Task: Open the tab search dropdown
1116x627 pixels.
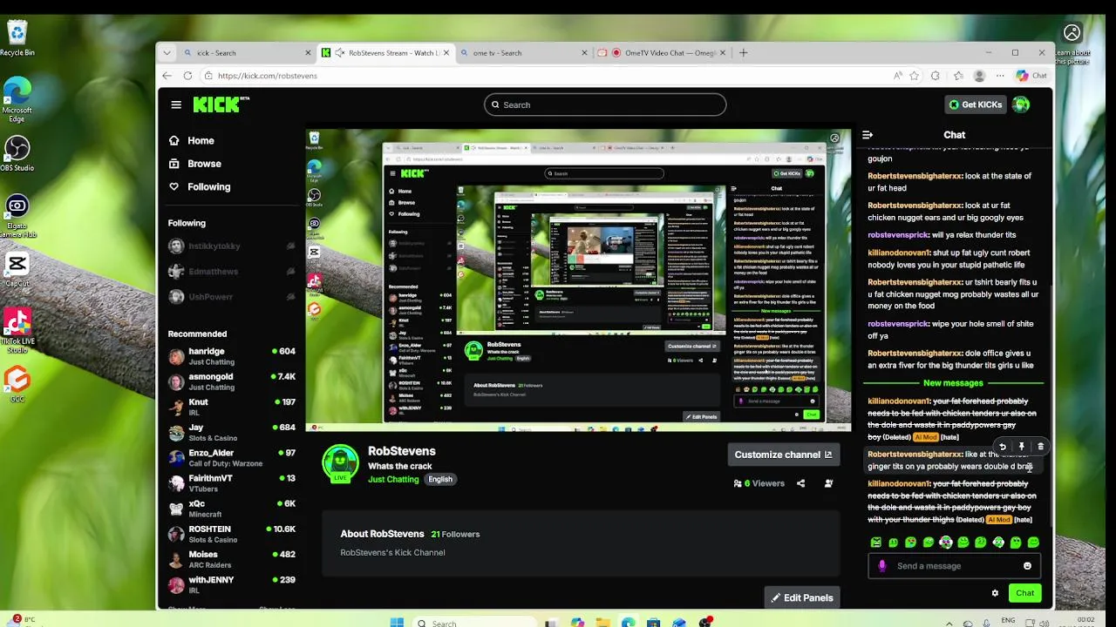Action: pos(167,52)
